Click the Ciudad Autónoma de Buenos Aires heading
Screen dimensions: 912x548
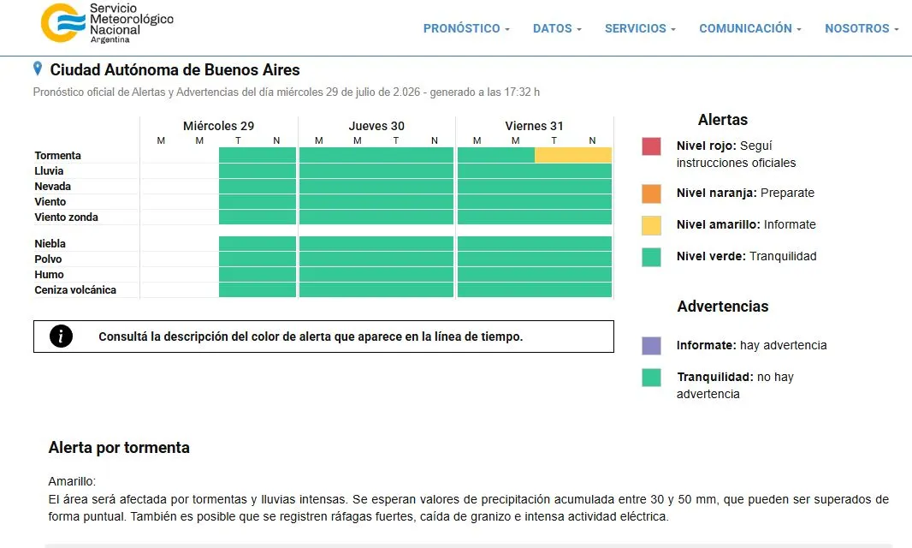click(x=175, y=70)
